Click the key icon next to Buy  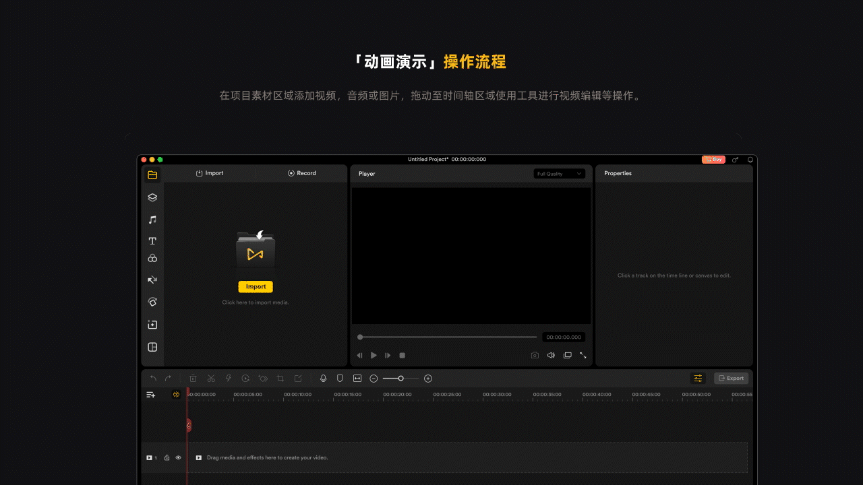coord(736,160)
